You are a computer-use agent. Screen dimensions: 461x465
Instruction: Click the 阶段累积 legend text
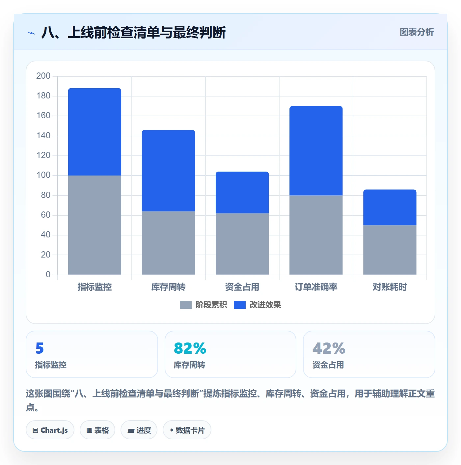tap(211, 305)
